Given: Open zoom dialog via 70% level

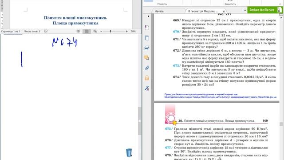Looking at the screenshot, I should [133, 32].
